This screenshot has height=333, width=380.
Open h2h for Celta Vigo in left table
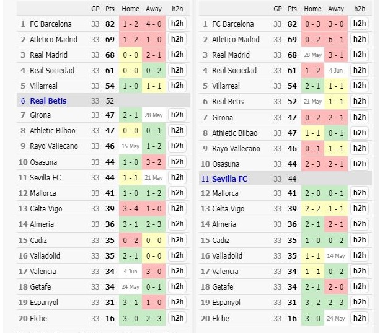177,208
